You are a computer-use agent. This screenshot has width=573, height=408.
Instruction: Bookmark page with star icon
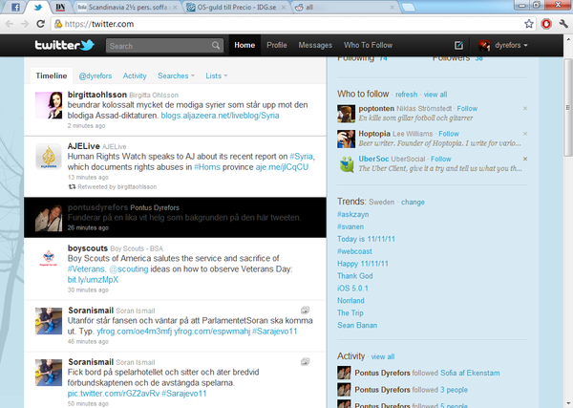click(x=529, y=24)
